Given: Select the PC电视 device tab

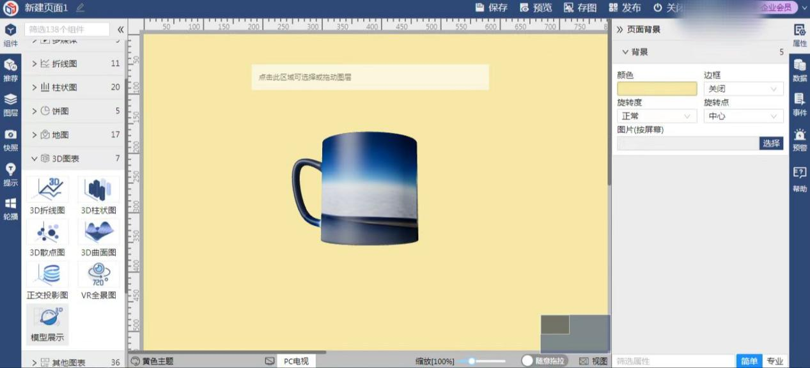Looking at the screenshot, I should tap(296, 361).
